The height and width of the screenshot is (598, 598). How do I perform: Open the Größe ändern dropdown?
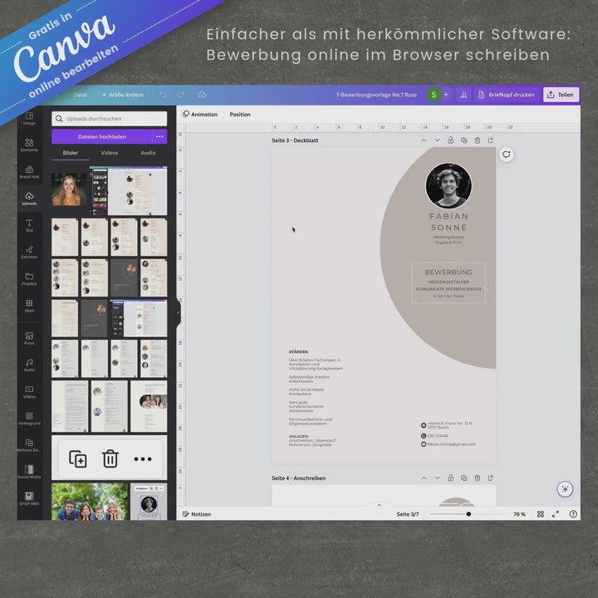pos(123,95)
